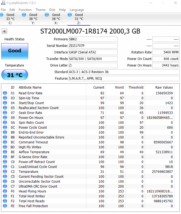Click status orb for Free Fall Protection
Viewport: 181px width, 214px height.
tap(5, 206)
